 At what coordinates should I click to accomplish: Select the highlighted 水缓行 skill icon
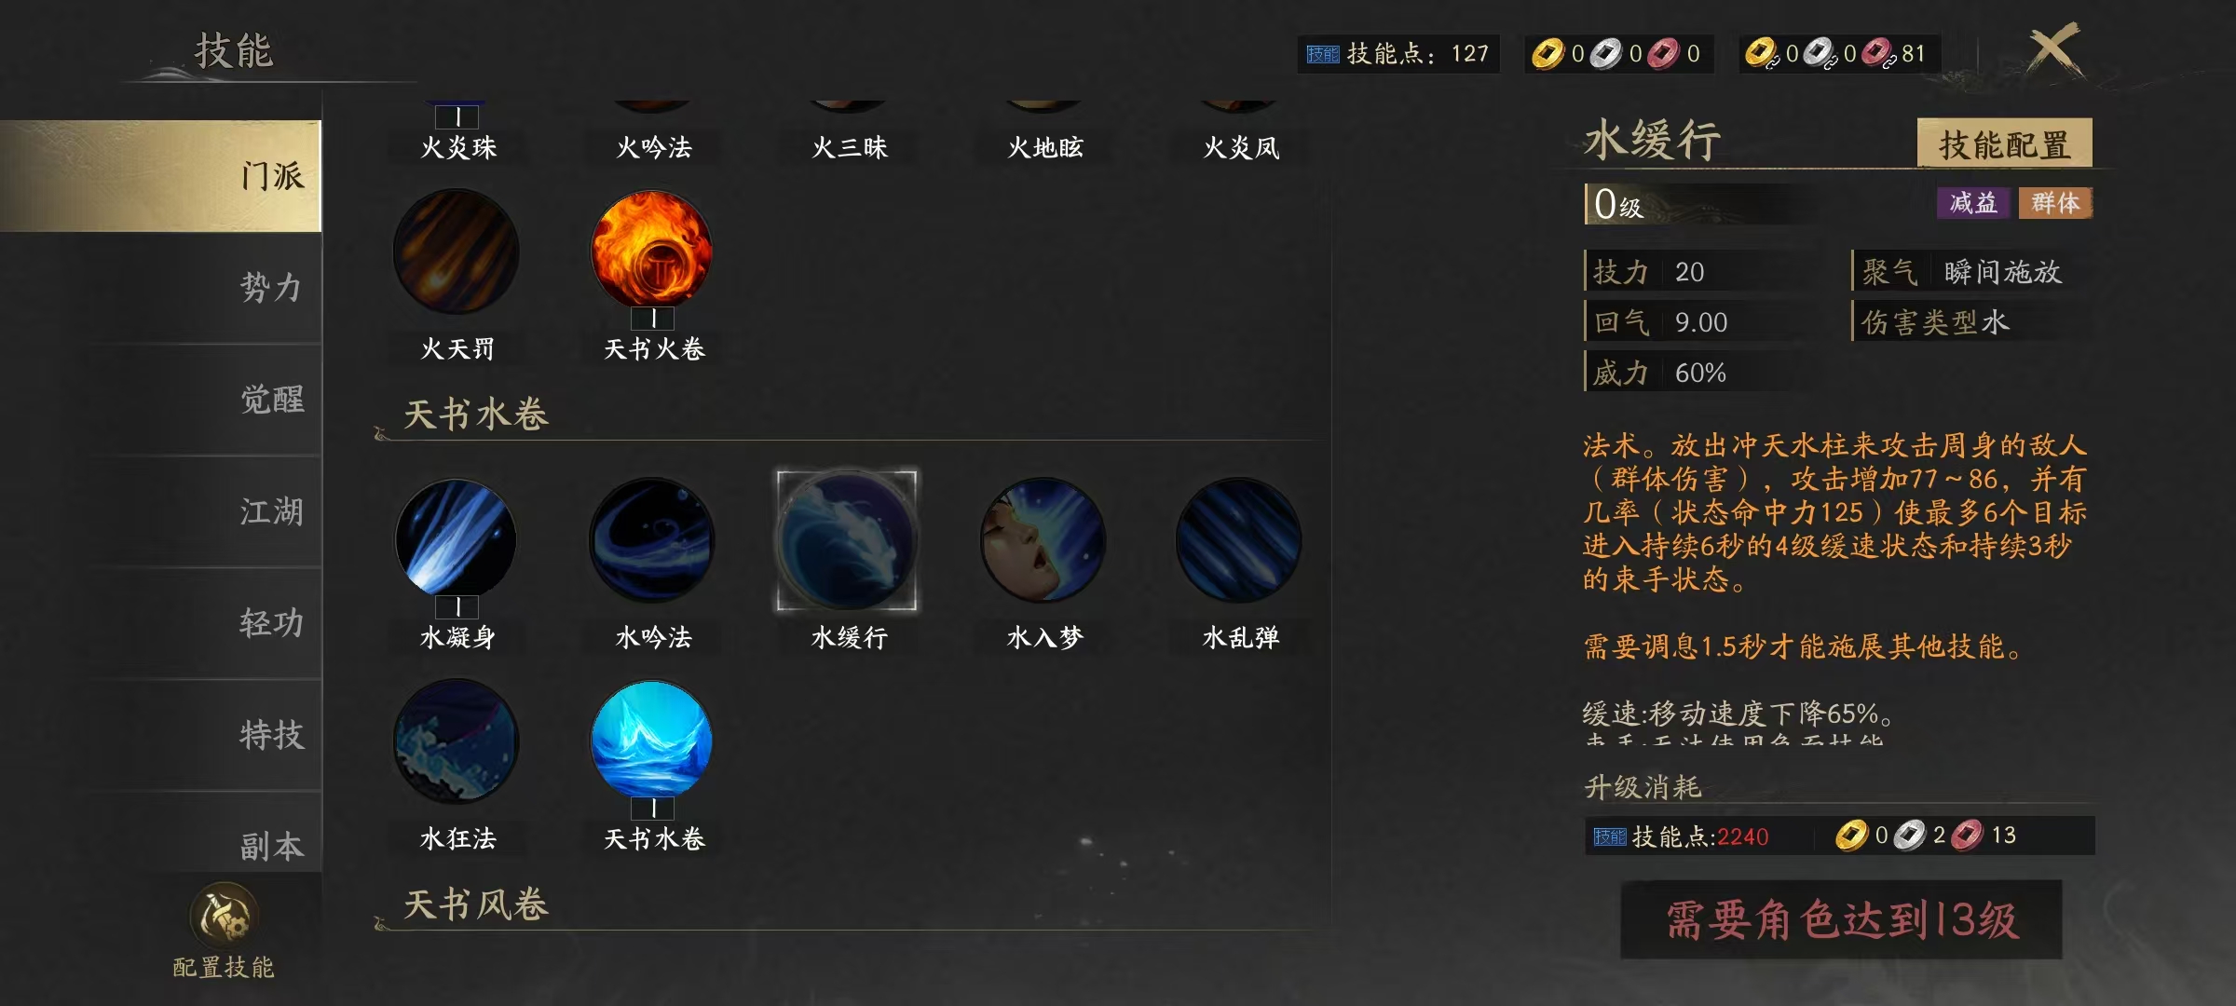(847, 540)
